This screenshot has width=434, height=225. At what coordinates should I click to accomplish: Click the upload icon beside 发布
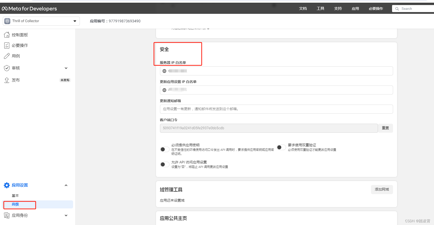[7, 80]
